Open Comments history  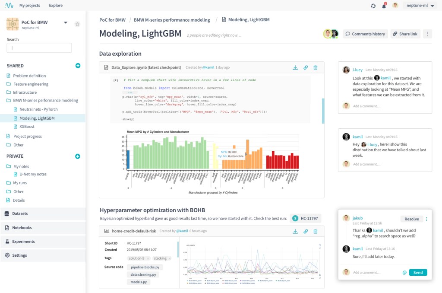tap(365, 34)
